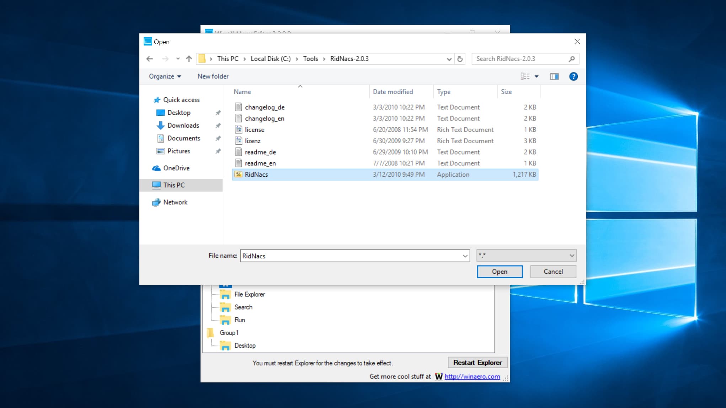
Task: Select the license rich text file
Action: 385,129
